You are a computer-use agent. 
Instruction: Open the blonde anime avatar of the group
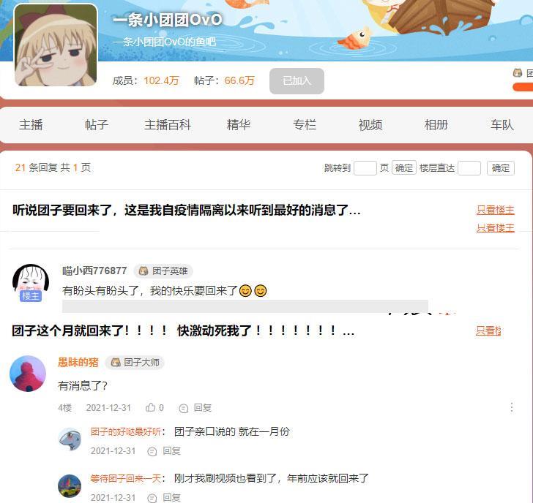point(56,45)
